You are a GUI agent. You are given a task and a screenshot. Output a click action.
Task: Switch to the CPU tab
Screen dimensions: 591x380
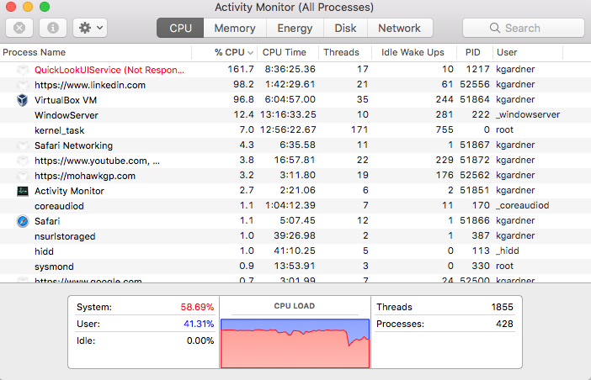(180, 28)
